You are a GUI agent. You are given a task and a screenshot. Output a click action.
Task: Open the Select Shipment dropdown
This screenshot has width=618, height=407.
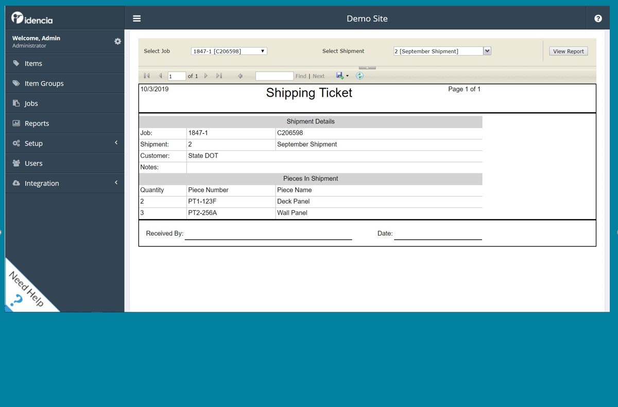point(486,51)
